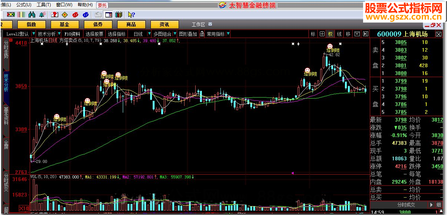Click the 商品 category button
This screenshot has width=447, height=215.
tap(131, 24)
